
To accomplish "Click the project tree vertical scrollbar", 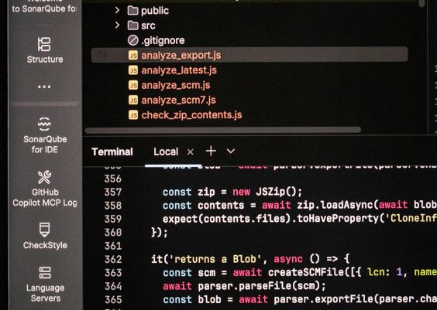I will pyautogui.click(x=422, y=3).
